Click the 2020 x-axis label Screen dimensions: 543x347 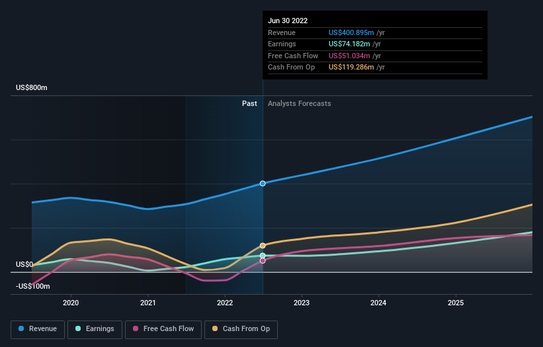71,303
